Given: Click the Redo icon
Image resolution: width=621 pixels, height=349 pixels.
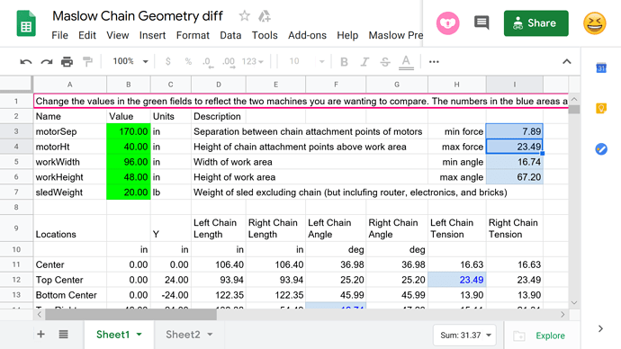Looking at the screenshot, I should coord(47,62).
